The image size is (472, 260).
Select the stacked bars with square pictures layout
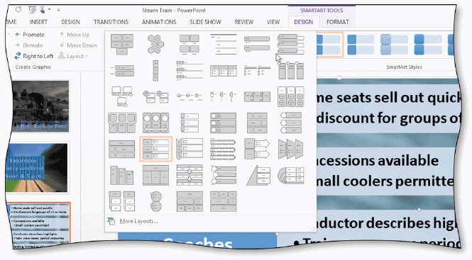click(223, 123)
